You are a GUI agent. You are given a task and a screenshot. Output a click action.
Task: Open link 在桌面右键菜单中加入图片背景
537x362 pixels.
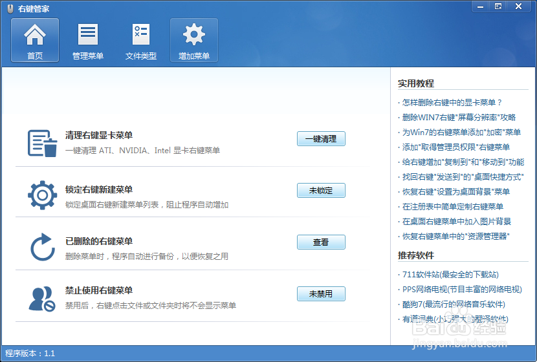tap(457, 221)
